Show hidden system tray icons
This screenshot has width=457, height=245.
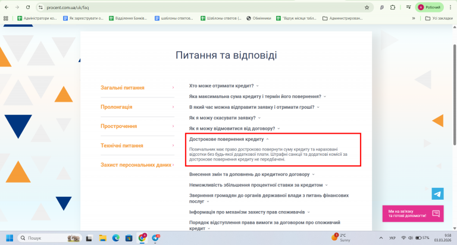[381, 238]
